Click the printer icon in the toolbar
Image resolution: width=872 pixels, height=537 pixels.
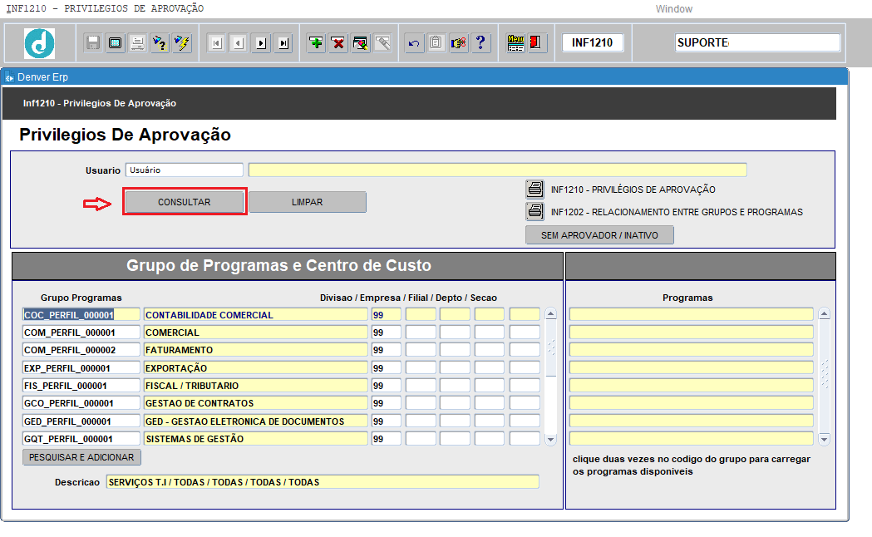(137, 42)
